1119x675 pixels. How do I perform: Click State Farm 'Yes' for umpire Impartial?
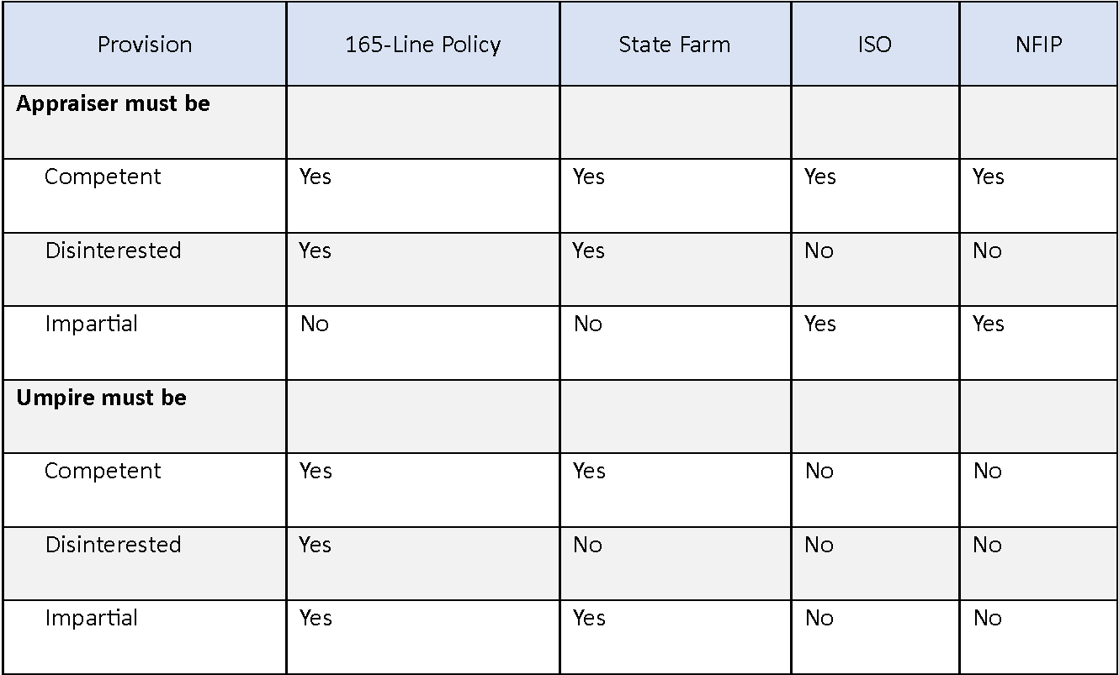[589, 618]
